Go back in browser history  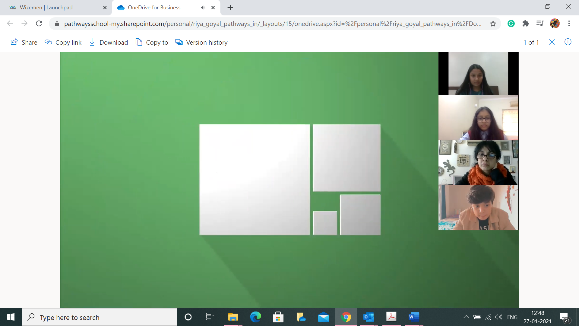pyautogui.click(x=10, y=24)
